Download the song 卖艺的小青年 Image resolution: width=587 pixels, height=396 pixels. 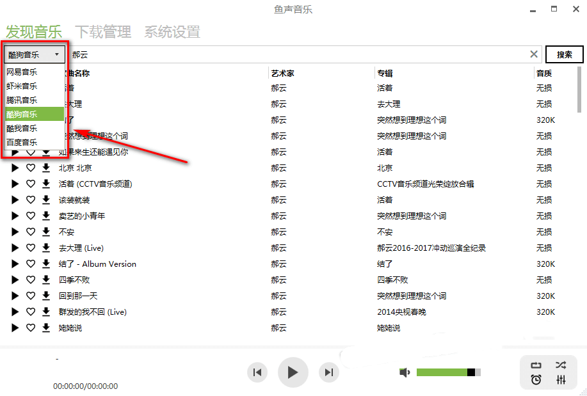point(46,216)
